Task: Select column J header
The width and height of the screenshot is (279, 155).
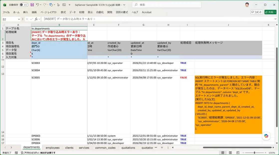Action: [x=228, y=25]
